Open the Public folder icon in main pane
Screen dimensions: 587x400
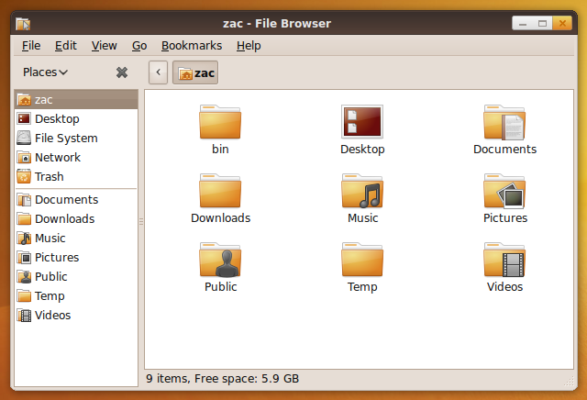(220, 260)
